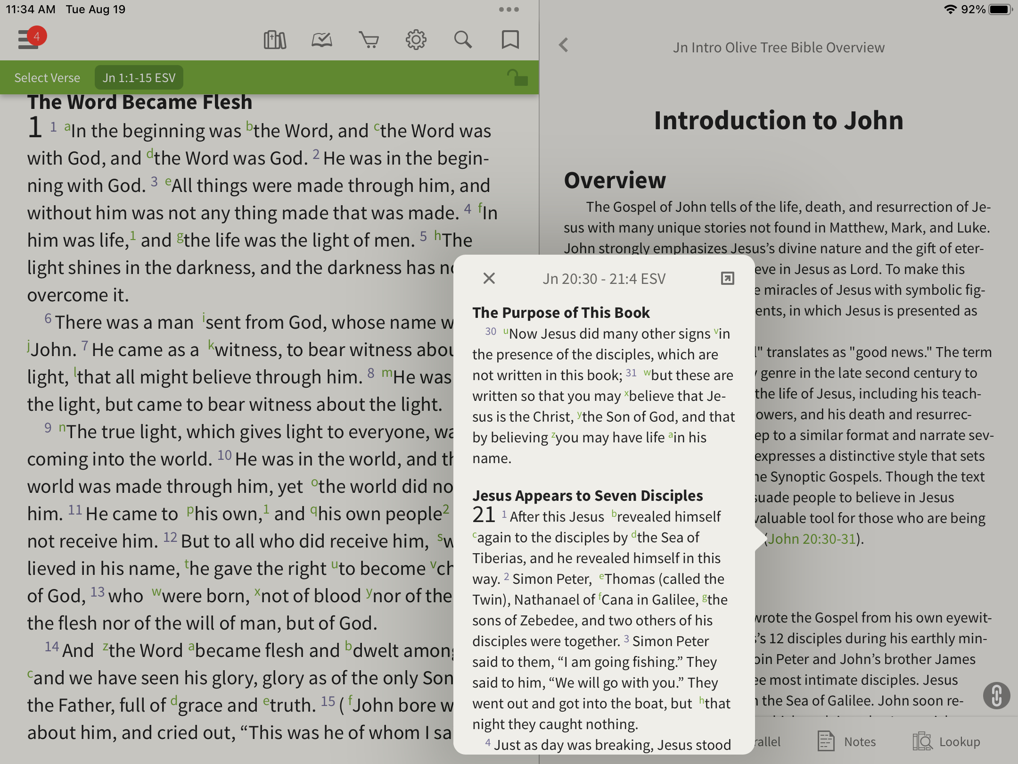Open the John 20:30-31 link

812,539
